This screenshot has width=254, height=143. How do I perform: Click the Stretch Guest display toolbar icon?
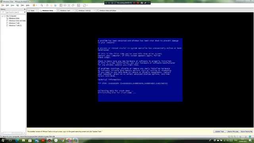[84, 5]
